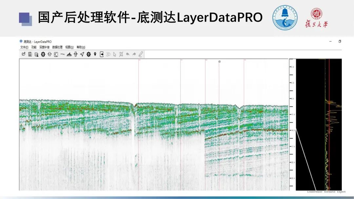Open the 文件(F) menu
Image resolution: width=354 pixels, height=199 pixels.
tap(24, 47)
